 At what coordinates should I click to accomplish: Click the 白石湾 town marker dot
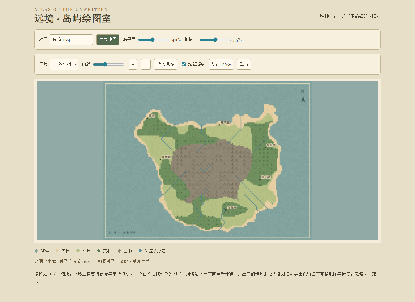click(226, 210)
